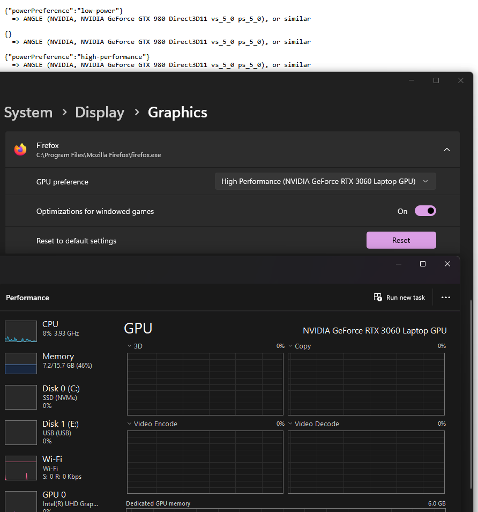478x512 pixels.
Task: Turn off Optimizations for windowed games toggle
Action: pos(425,211)
